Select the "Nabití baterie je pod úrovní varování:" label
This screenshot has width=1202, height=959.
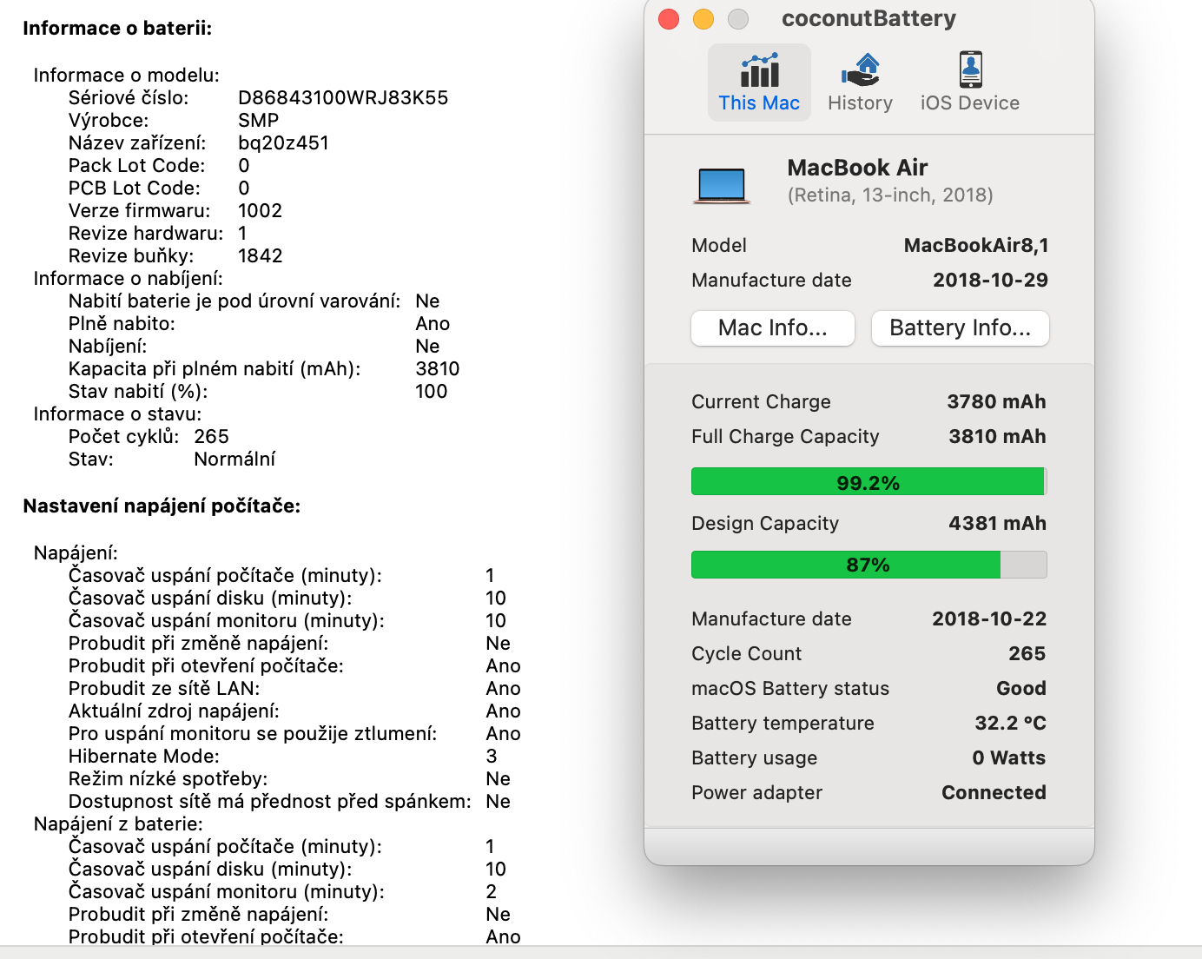[x=234, y=301]
